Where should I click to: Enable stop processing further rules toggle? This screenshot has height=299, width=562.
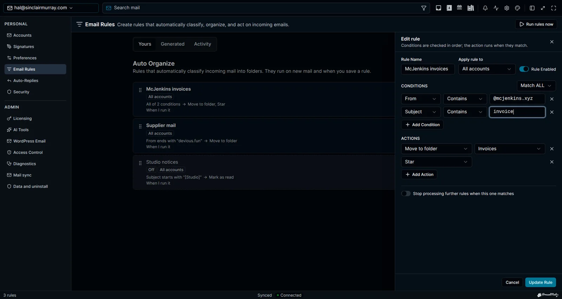coord(406,193)
